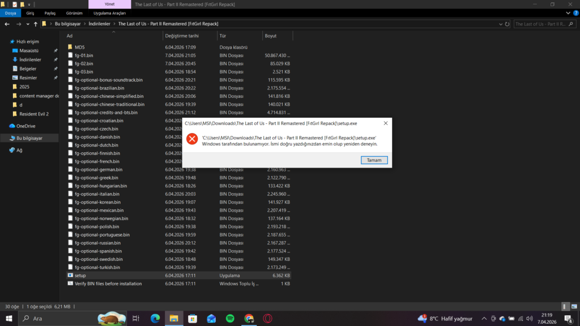580x326 pixels.
Task: Refresh the folder view
Action: (x=507, y=24)
